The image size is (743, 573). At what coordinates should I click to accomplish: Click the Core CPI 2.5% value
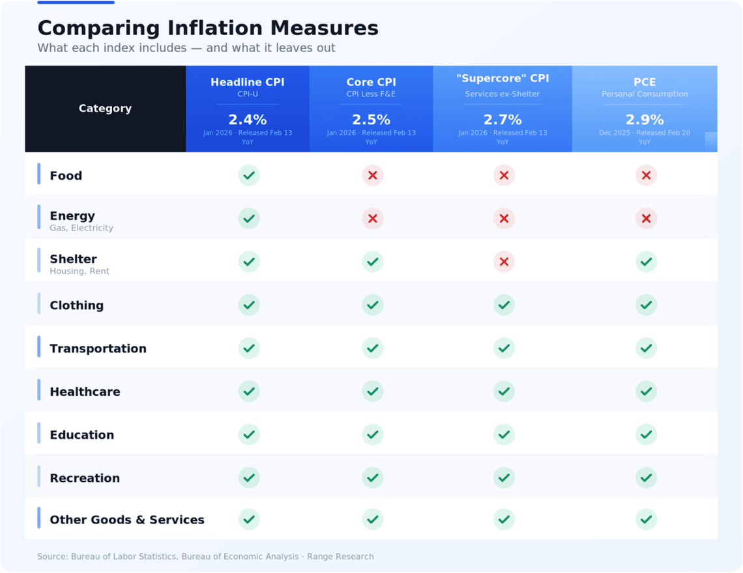pos(371,120)
